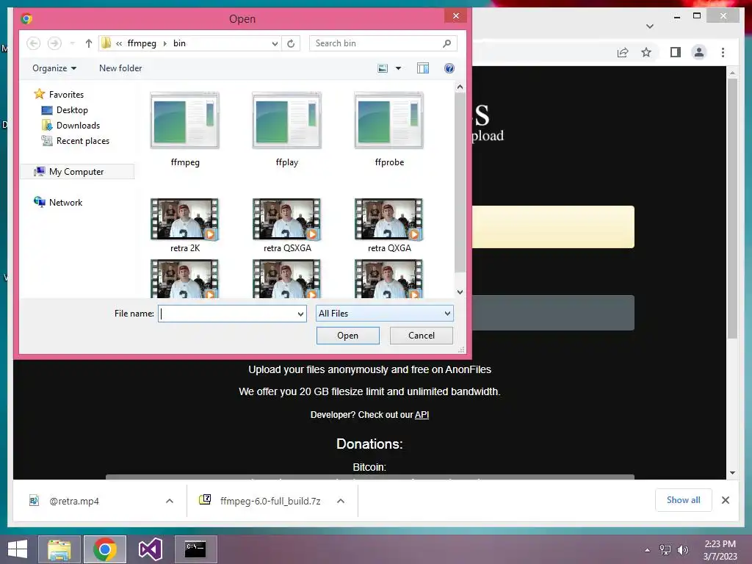The image size is (752, 564).
Task: Share this page icon in Chrome
Action: click(623, 52)
